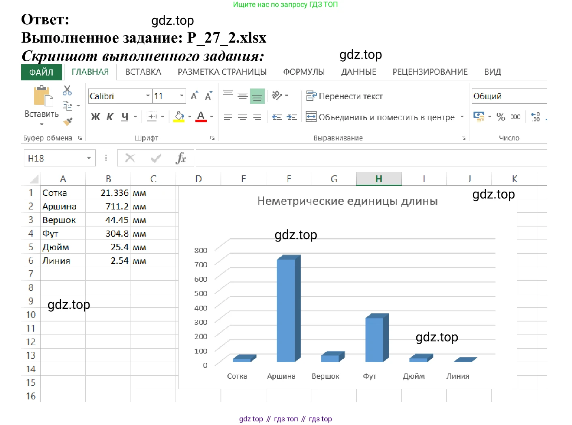Open Буфер обмена dialog launcher
Screen dimensions: 572x425
[x=80, y=138]
